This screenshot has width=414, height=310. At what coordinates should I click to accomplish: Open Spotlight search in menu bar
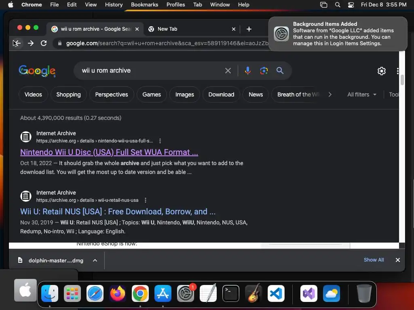[x=338, y=5]
